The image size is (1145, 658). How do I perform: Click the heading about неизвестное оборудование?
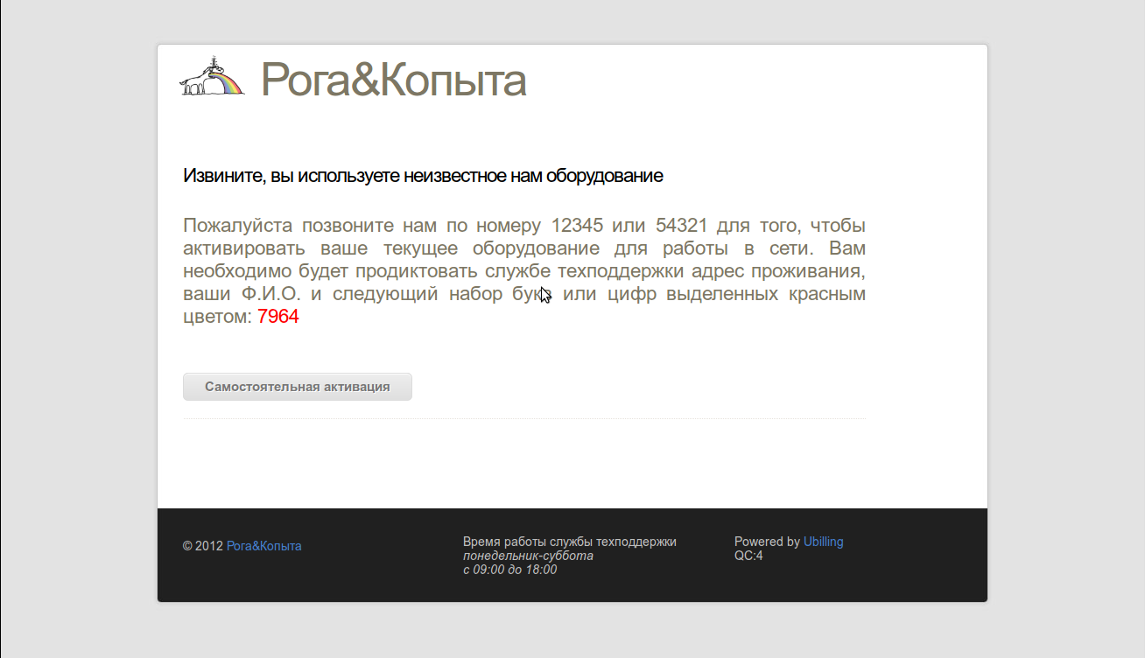(423, 176)
